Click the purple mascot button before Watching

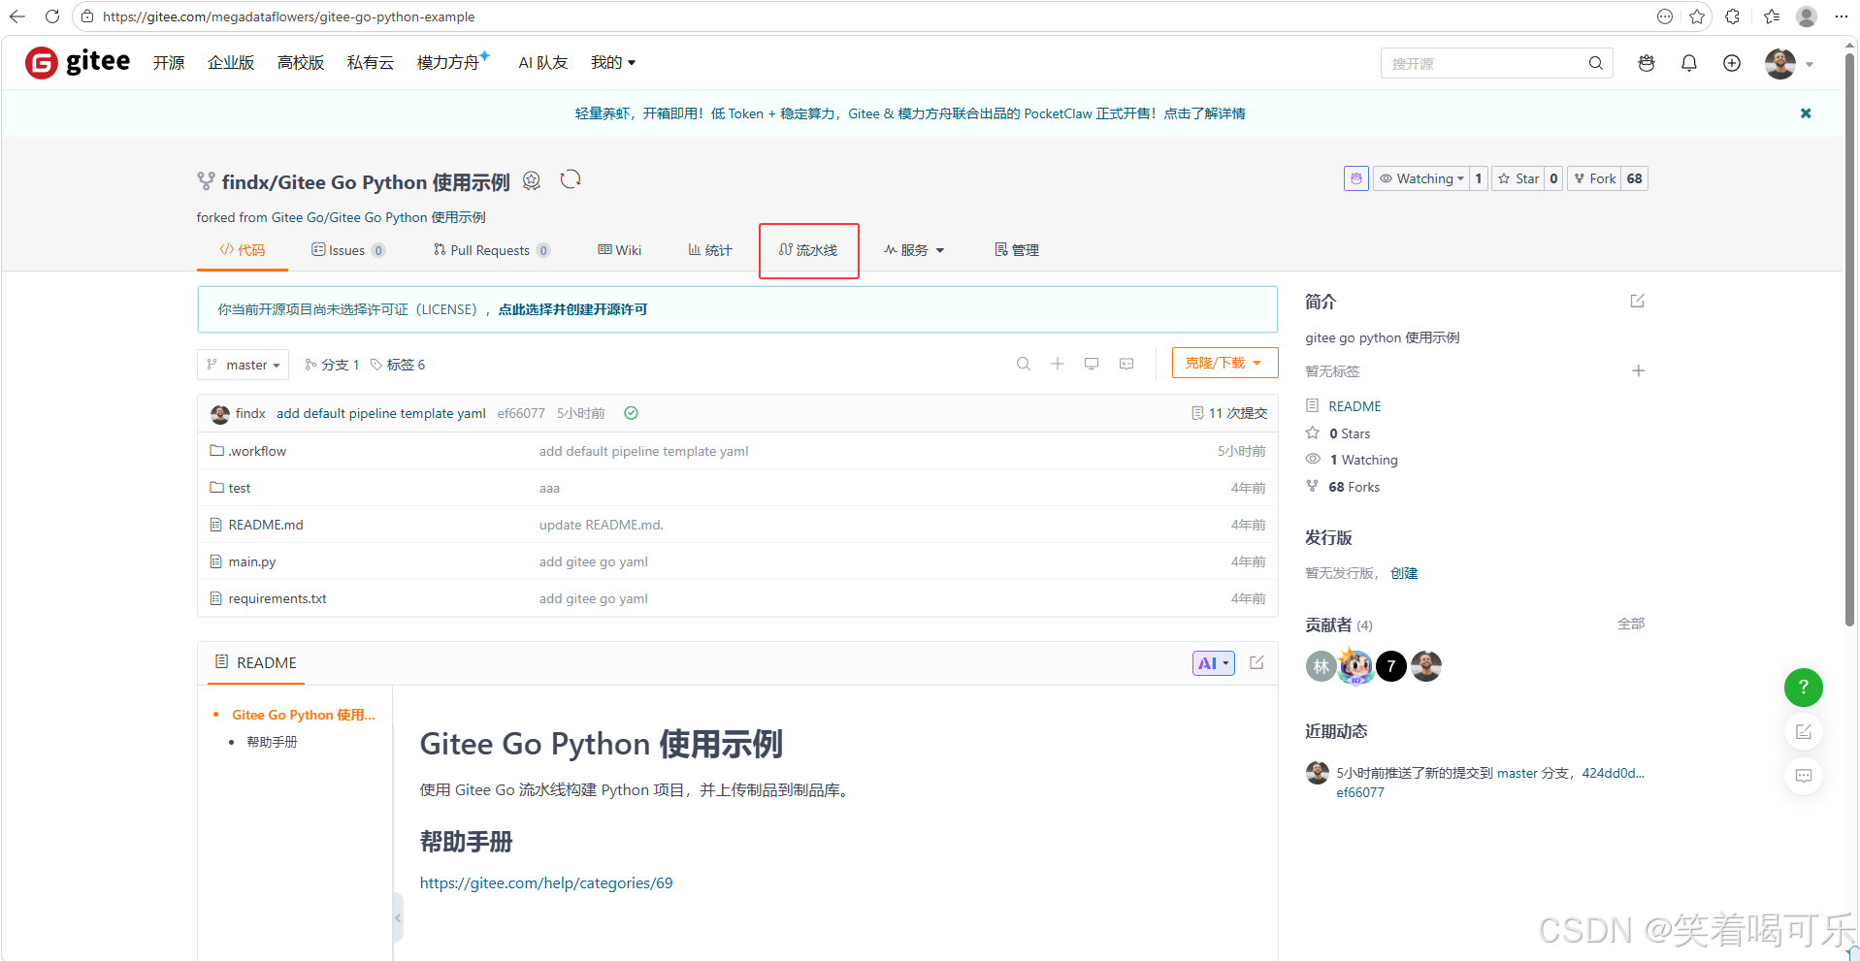coord(1355,178)
